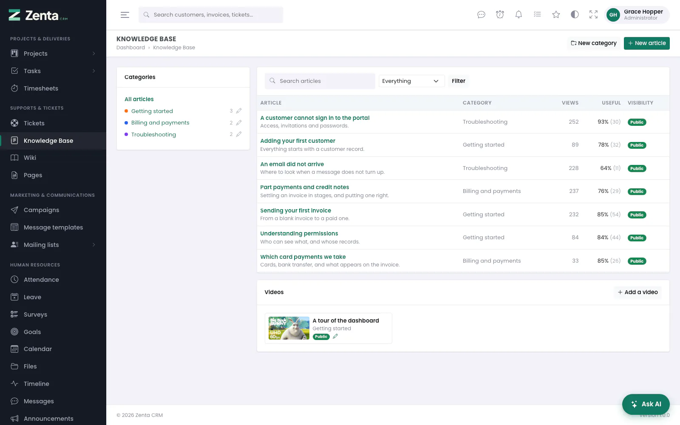The image size is (680, 425).
Task: Click the Filter button
Action: click(459, 81)
